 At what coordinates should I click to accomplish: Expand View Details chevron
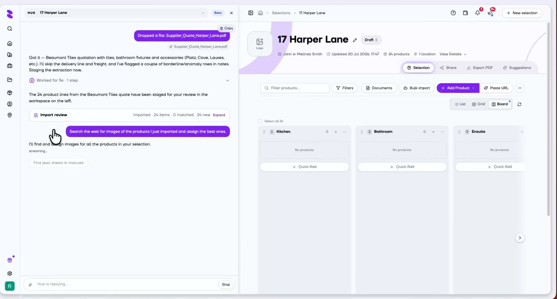[465, 54]
